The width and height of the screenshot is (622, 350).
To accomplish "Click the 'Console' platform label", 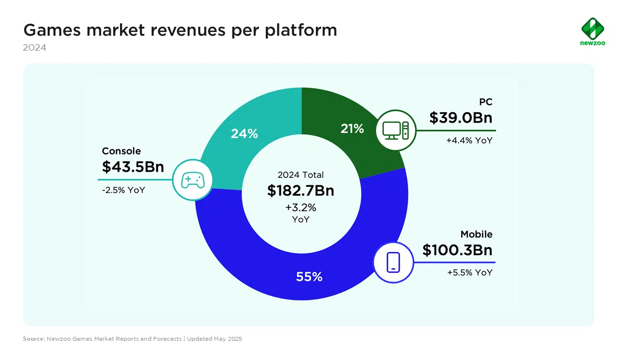I will click(121, 151).
